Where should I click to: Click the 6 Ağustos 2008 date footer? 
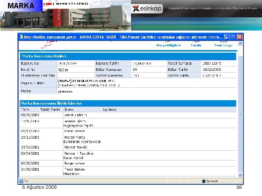(x=39, y=187)
